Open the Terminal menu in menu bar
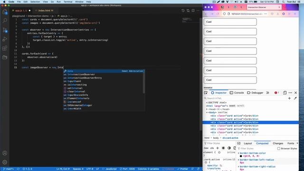 (68, 2)
